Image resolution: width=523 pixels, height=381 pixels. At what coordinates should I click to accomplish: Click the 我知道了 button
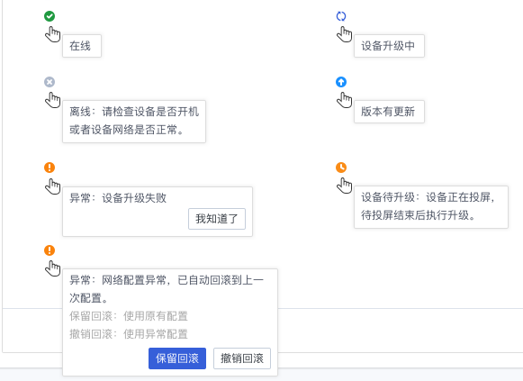[x=217, y=219]
